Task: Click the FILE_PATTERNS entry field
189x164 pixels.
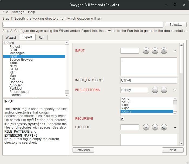Action: coord(134,90)
